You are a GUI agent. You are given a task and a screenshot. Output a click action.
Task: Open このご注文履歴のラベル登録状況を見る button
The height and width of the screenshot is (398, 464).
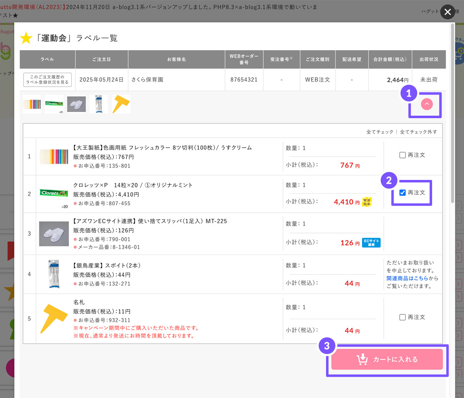pyautogui.click(x=47, y=80)
